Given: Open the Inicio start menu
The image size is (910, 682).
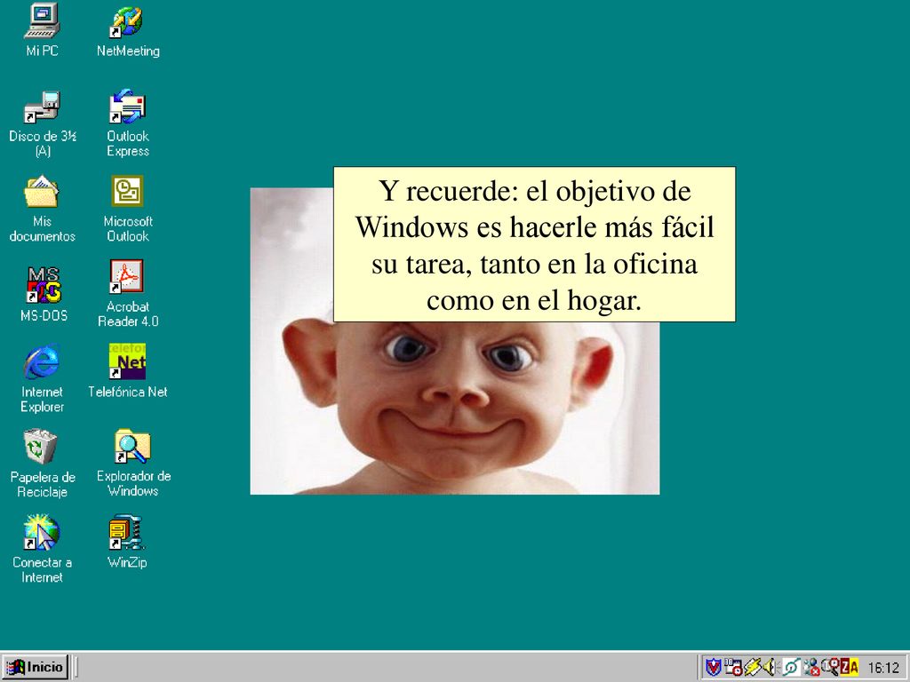Looking at the screenshot, I should pyautogui.click(x=36, y=667).
